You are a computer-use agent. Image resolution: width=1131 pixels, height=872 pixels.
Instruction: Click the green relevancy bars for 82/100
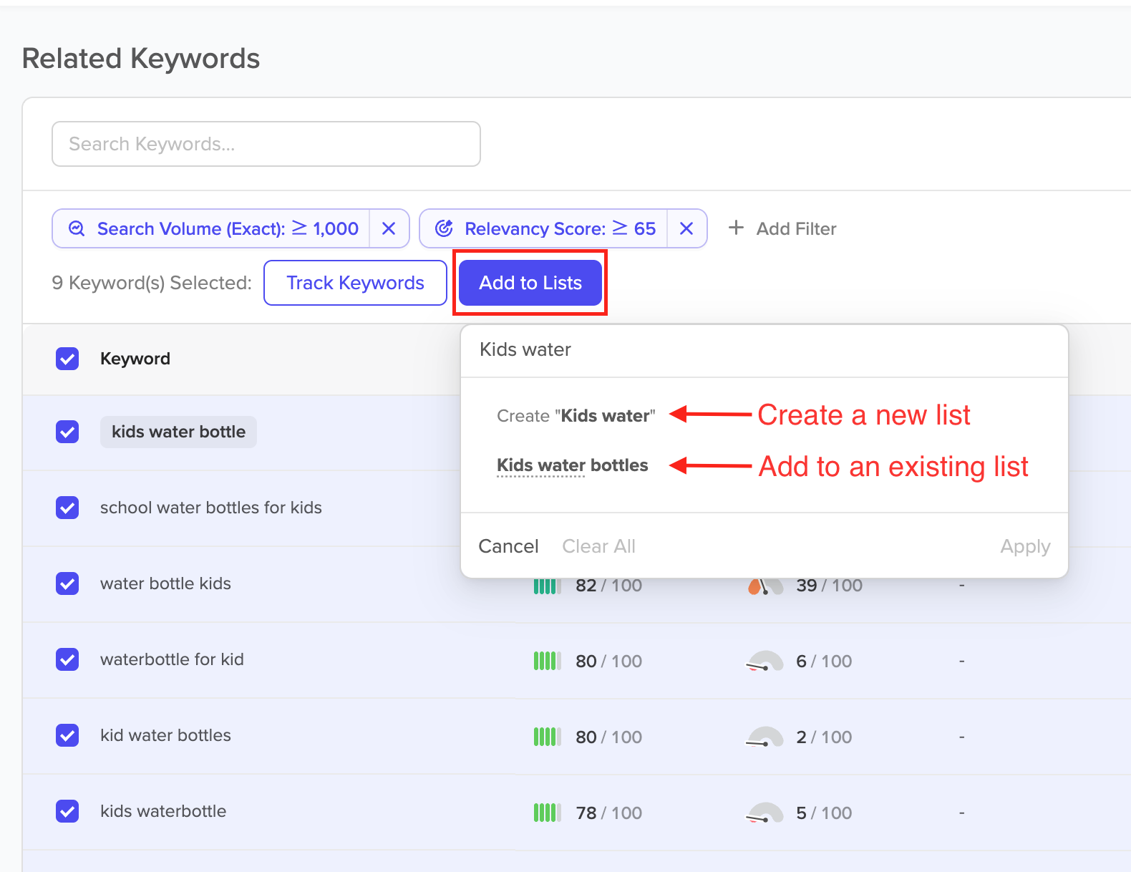coord(548,586)
